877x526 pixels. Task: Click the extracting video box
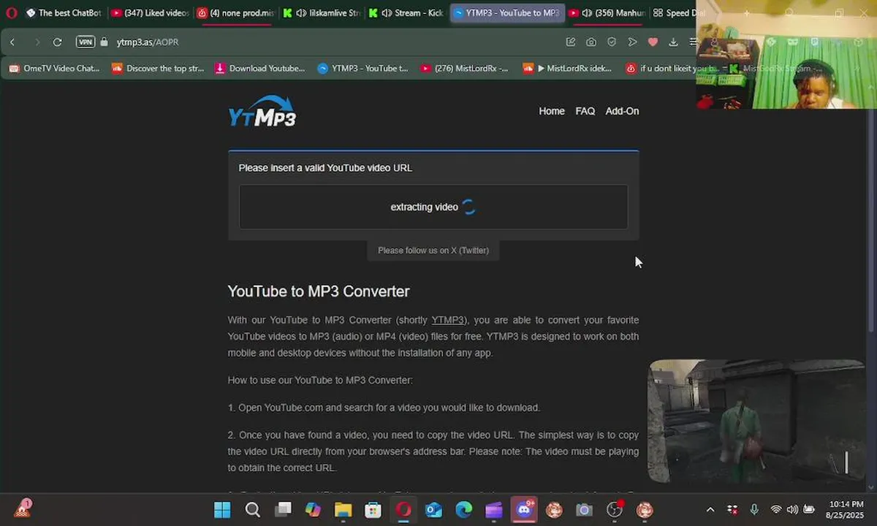point(433,207)
